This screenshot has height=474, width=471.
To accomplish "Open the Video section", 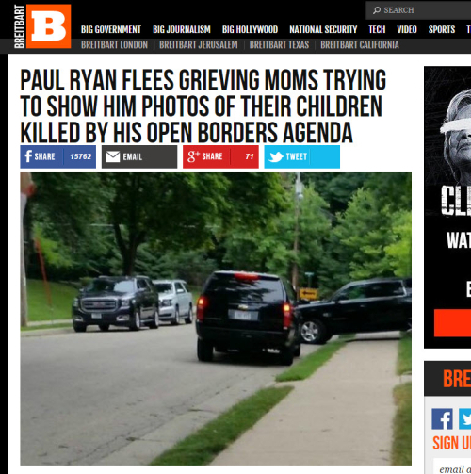I will point(407,29).
